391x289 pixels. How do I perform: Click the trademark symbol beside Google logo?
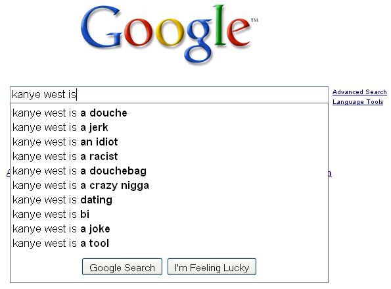pos(254,20)
